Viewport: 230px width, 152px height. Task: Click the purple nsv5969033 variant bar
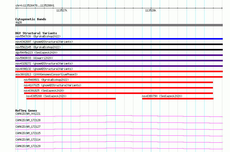pos(119,61)
